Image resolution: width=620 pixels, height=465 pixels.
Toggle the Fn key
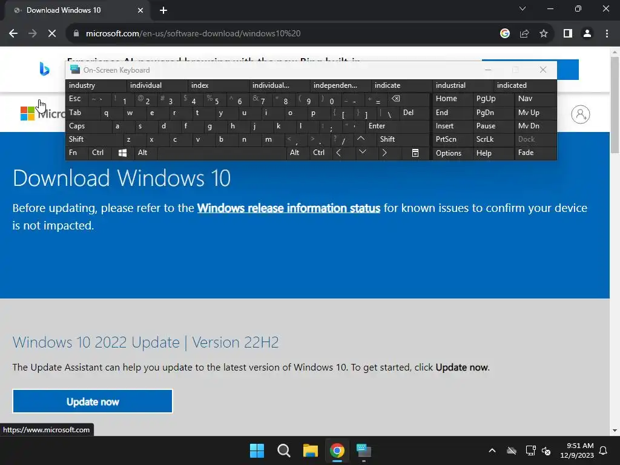pyautogui.click(x=77, y=153)
